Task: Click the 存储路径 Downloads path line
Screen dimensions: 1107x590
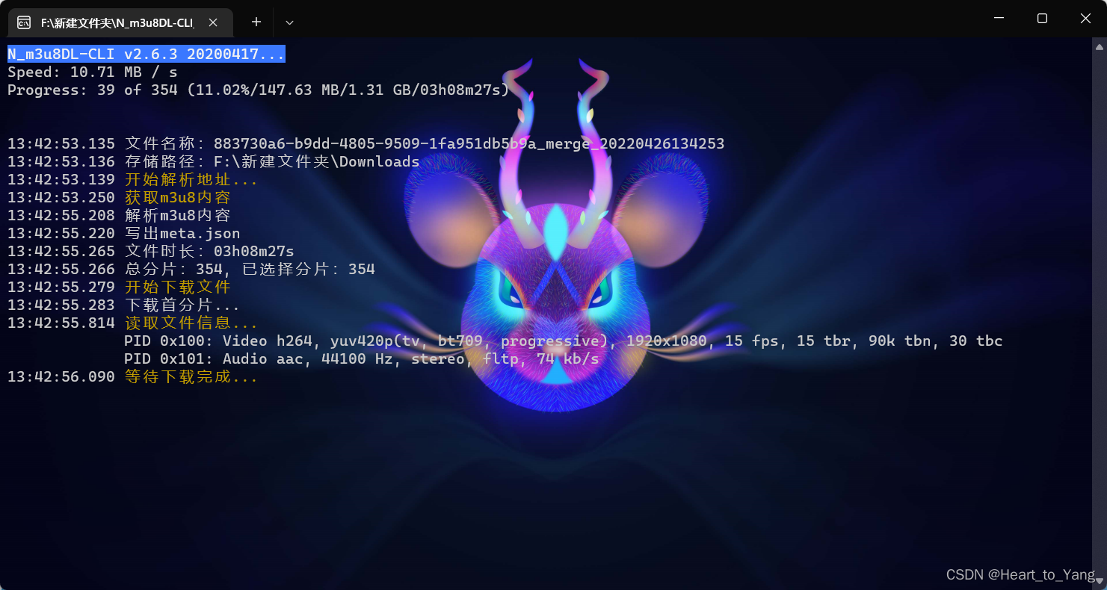Action: (214, 161)
